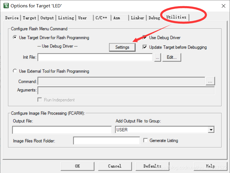This screenshot has height=173, width=230.
Task: Select the Utilities tab
Action: pos(176,17)
